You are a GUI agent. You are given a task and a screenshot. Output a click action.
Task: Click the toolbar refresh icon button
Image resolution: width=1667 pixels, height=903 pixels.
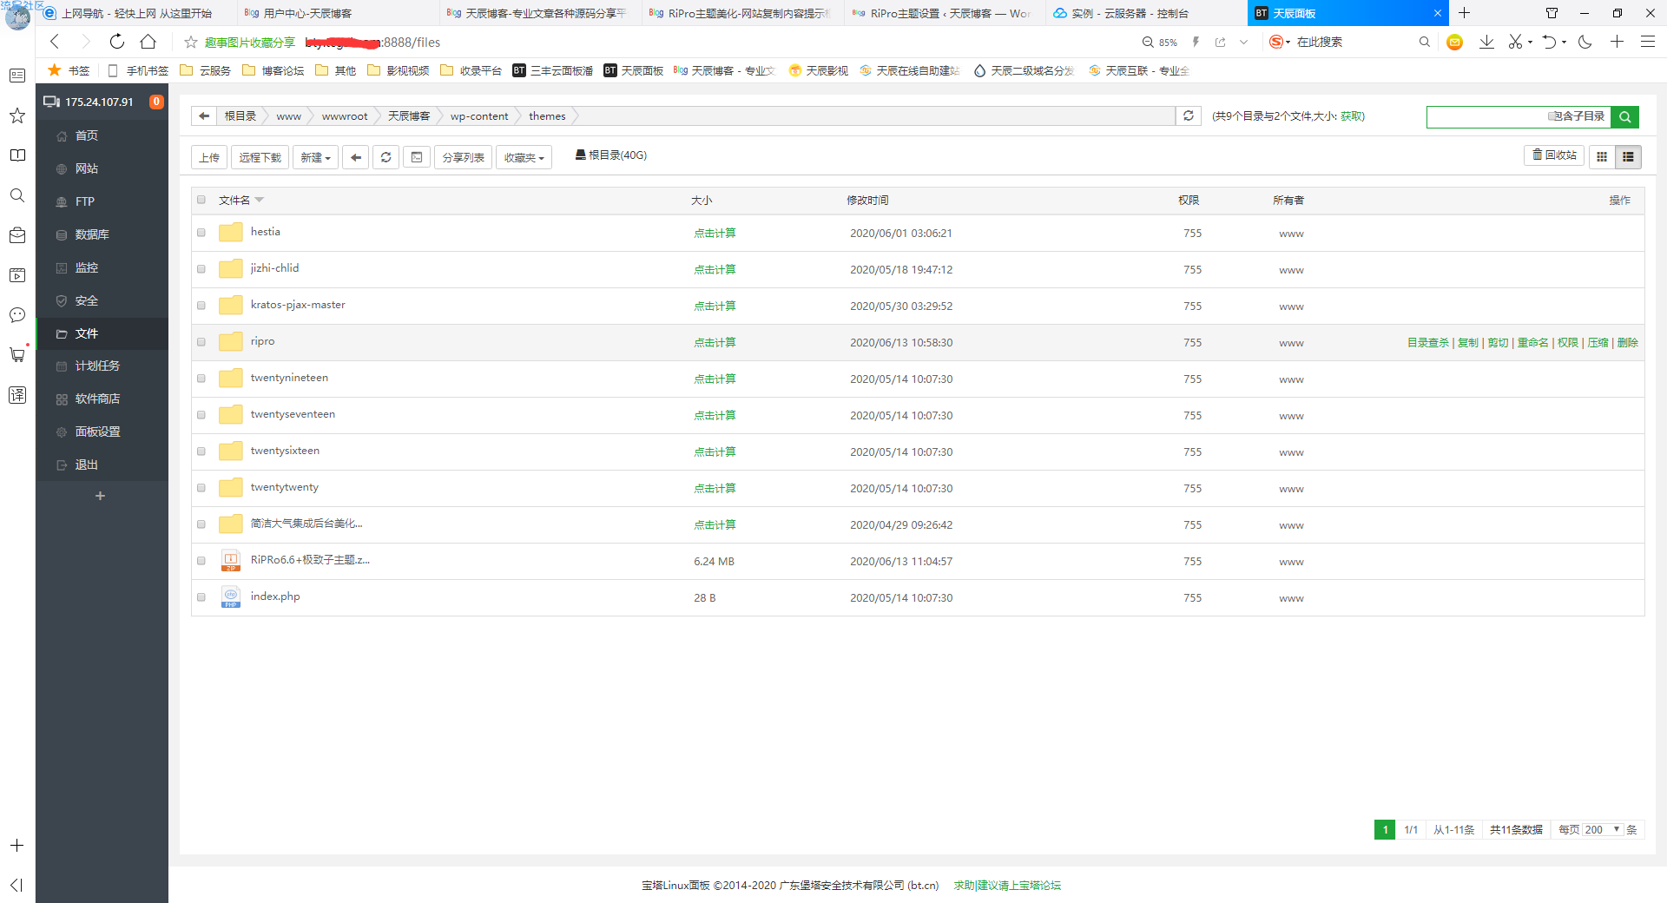pyautogui.click(x=385, y=157)
